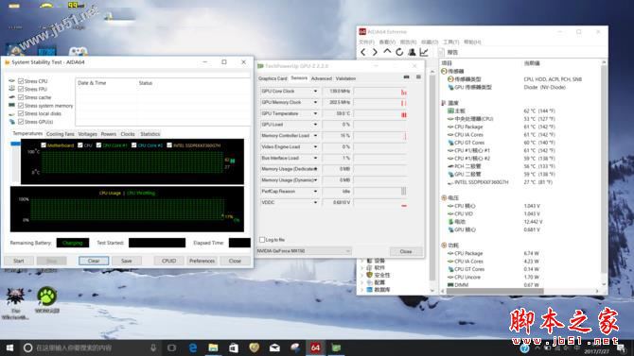This screenshot has width=634, height=356.
Task: Open Task View on the taskbar
Action: pyautogui.click(x=172, y=348)
